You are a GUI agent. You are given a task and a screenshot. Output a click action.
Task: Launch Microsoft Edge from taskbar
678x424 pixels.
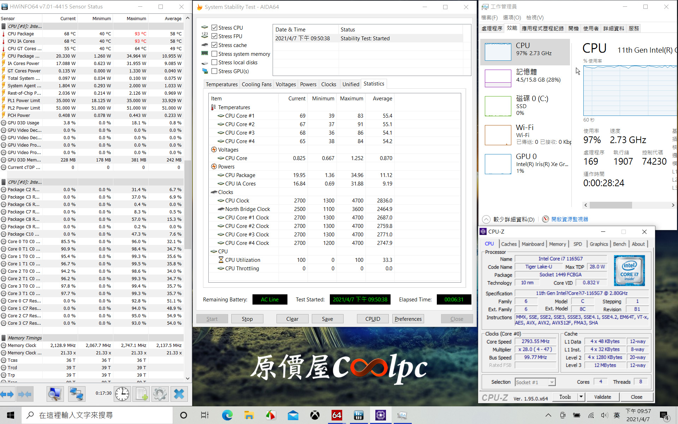coord(227,415)
